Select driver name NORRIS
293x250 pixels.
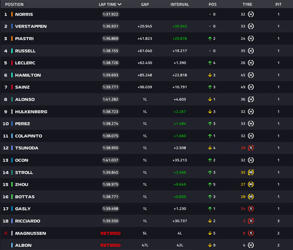click(x=24, y=14)
